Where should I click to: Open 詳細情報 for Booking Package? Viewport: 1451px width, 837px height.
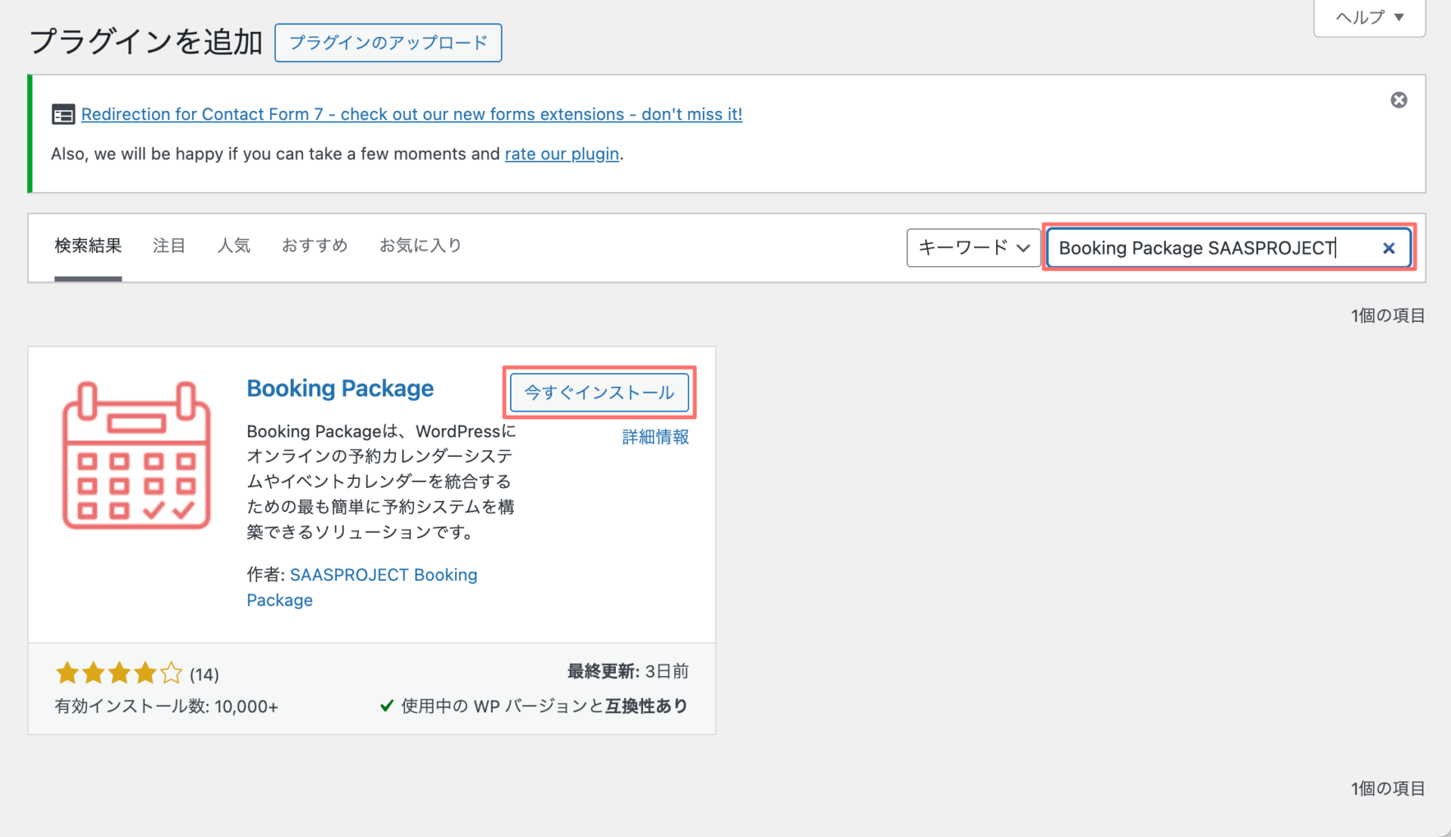pyautogui.click(x=654, y=437)
